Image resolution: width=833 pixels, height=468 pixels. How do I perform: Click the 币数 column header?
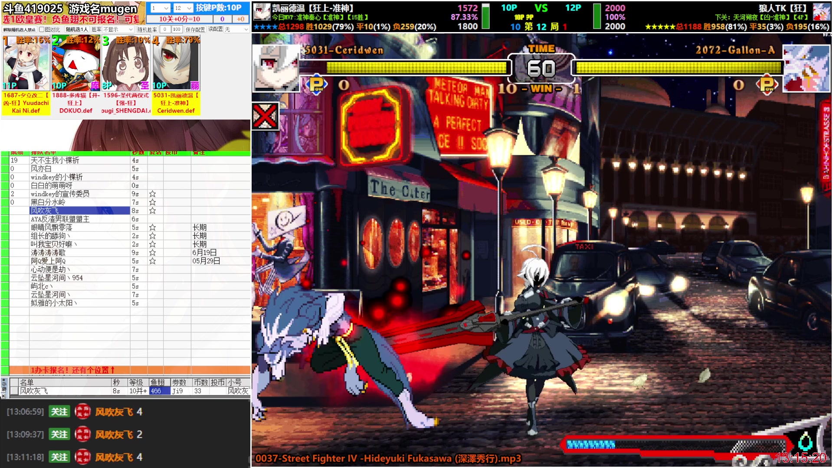201,382
